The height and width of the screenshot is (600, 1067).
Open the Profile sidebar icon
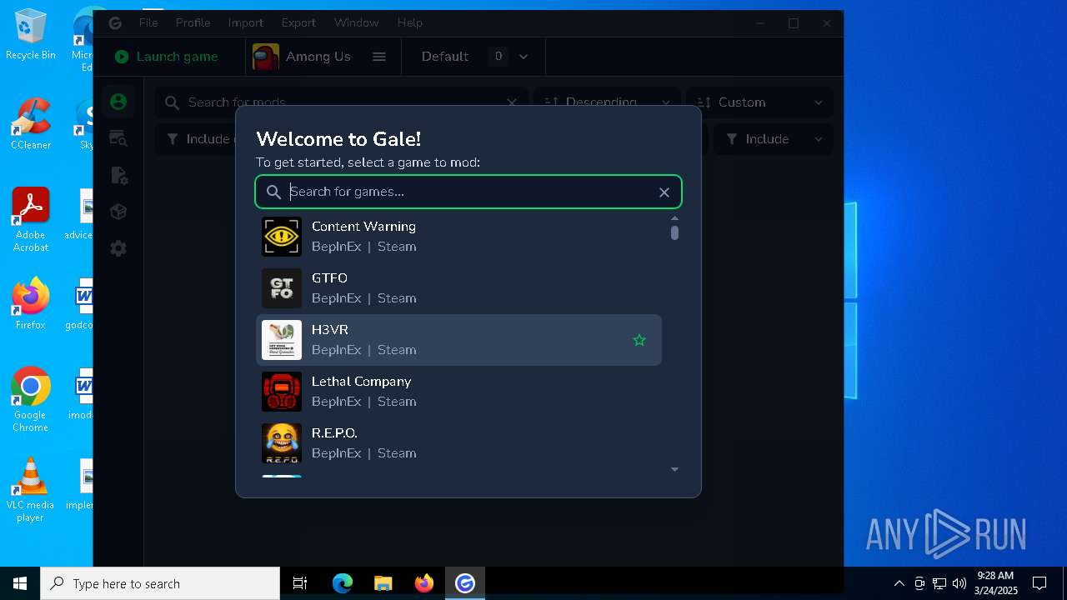click(118, 102)
